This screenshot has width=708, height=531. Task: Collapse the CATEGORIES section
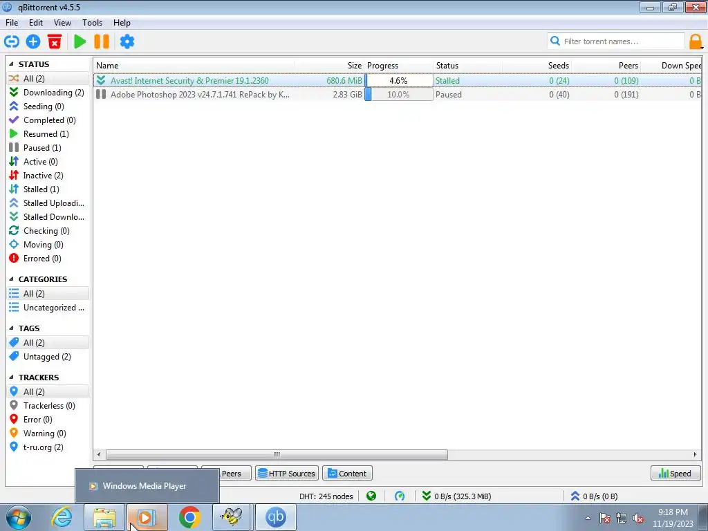tap(11, 279)
